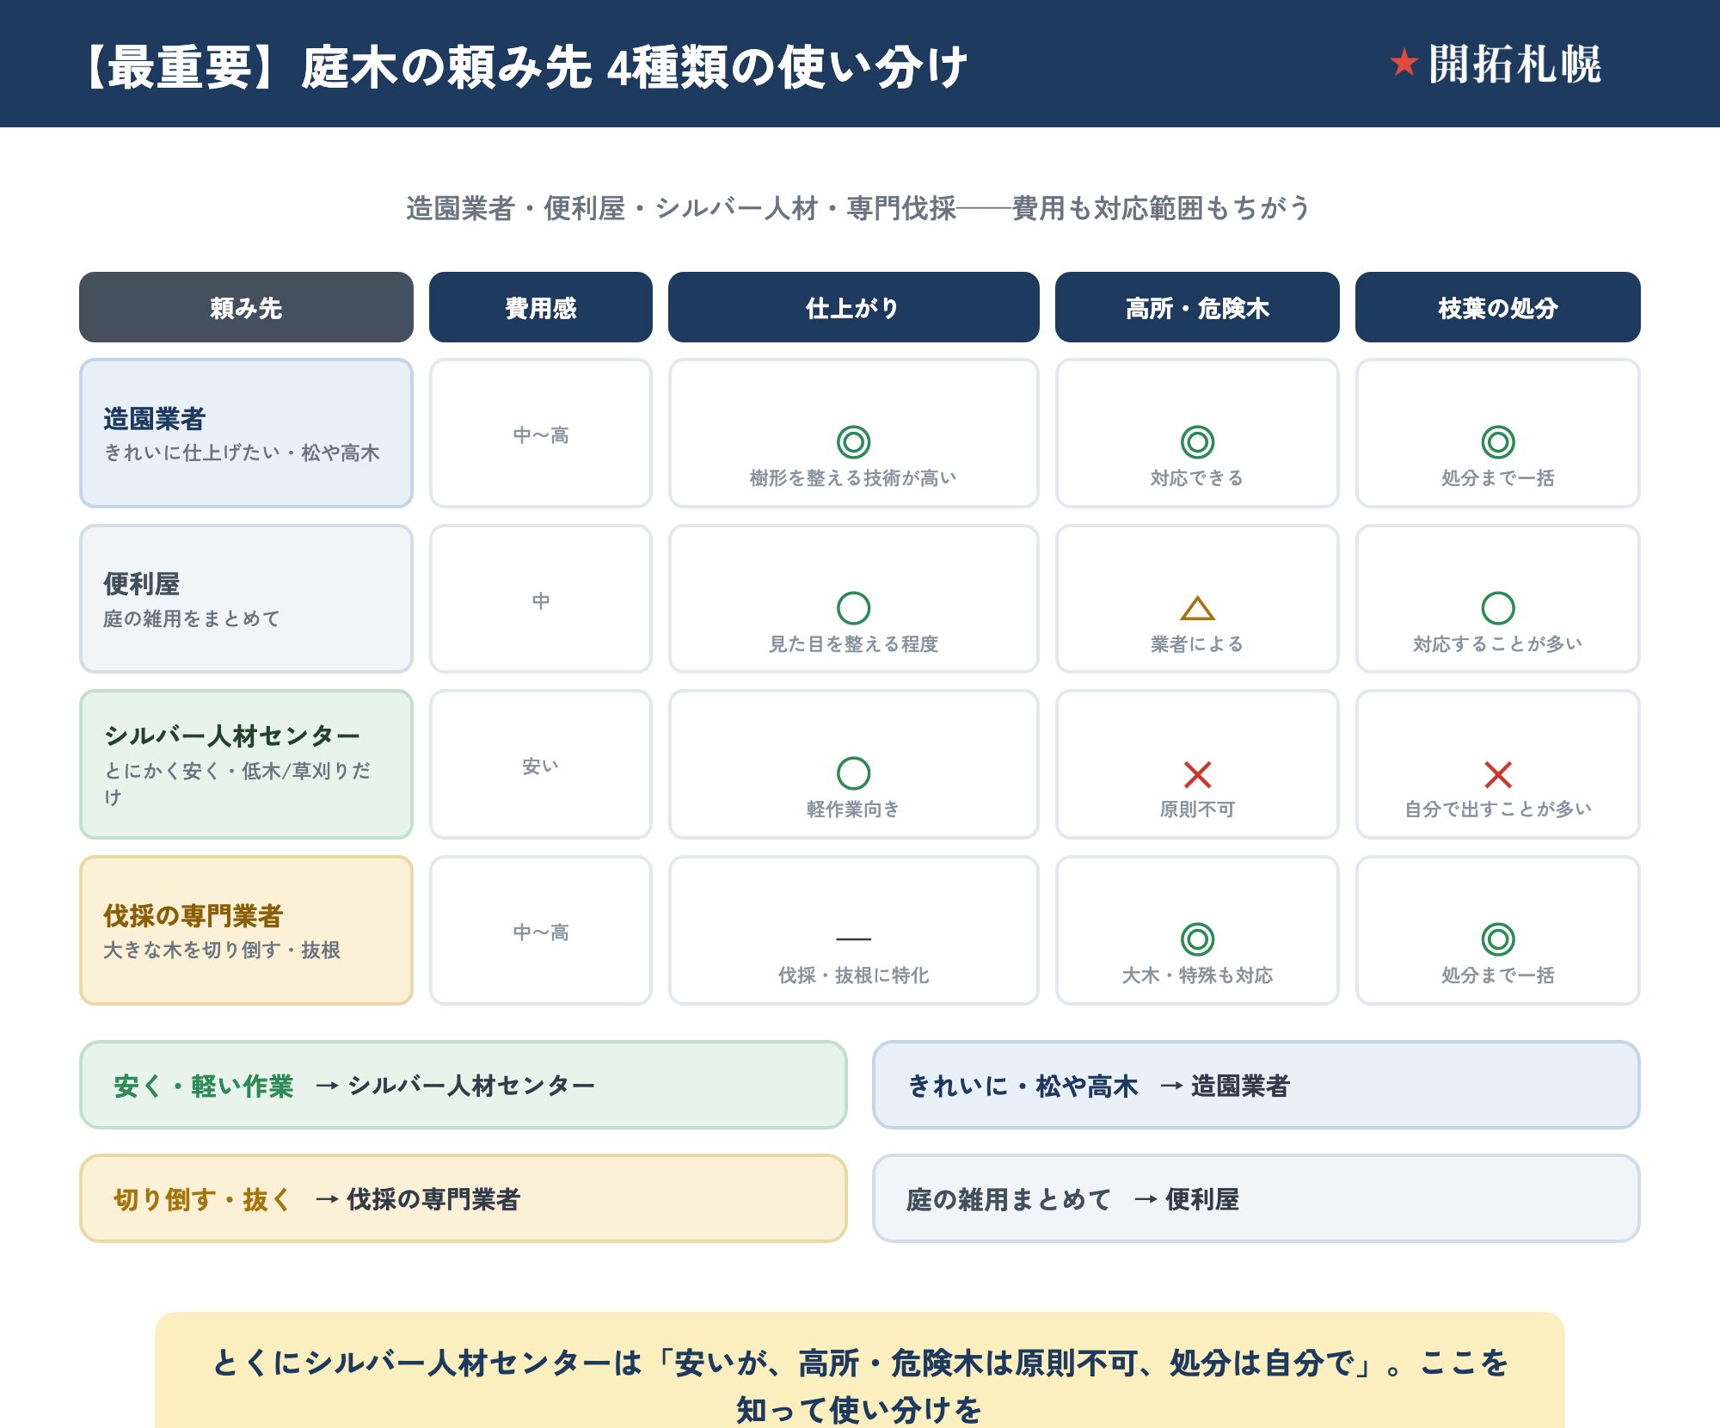Click the double-circle icon in 伐採の専門業者 row's 枝葉の処分 cell
The image size is (1720, 1428).
(x=1497, y=939)
